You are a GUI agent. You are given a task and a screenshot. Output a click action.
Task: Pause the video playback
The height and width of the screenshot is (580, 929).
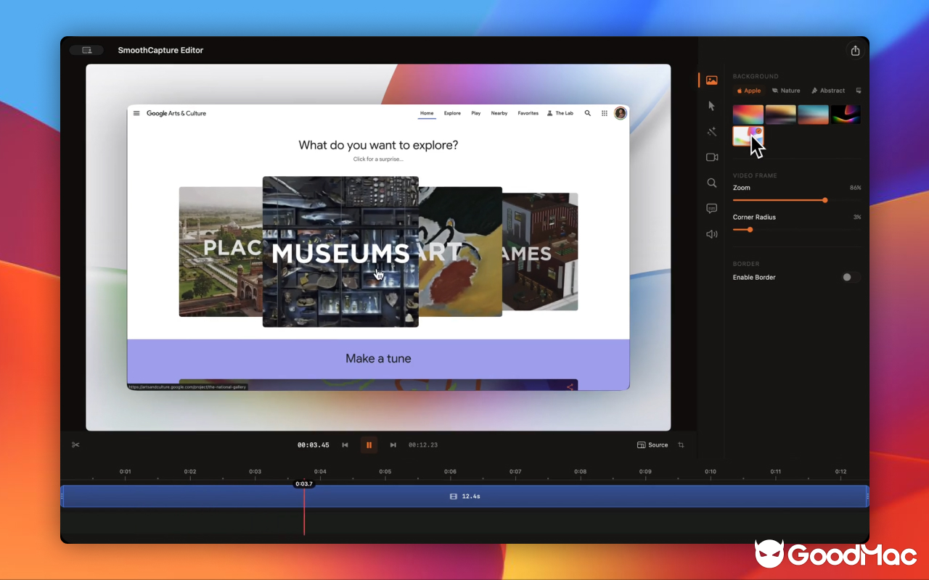[369, 444]
